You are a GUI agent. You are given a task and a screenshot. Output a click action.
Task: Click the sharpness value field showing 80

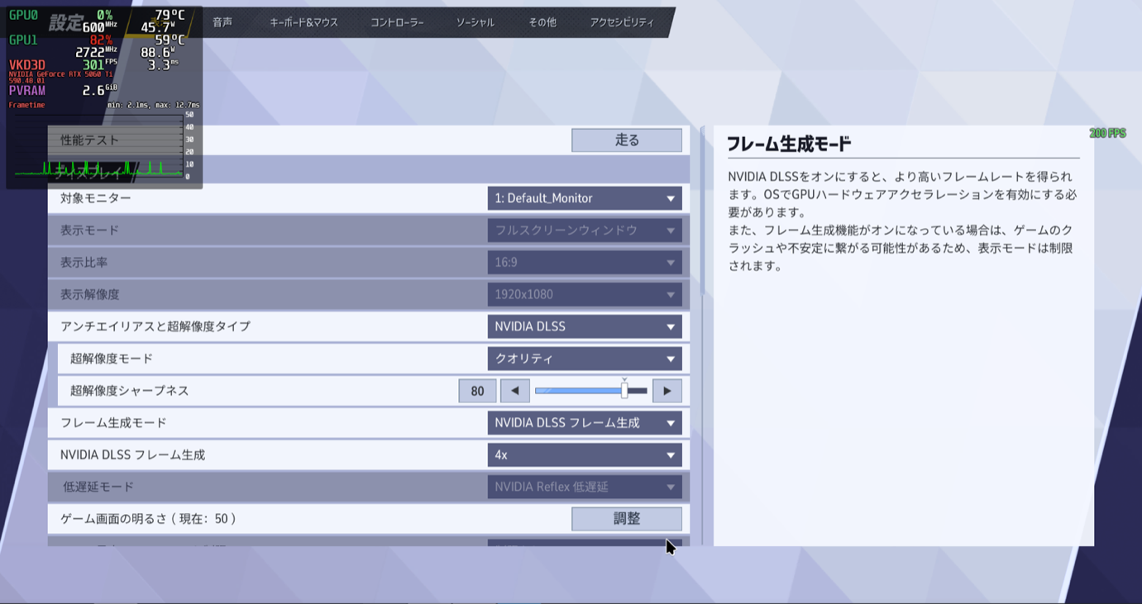(x=477, y=391)
